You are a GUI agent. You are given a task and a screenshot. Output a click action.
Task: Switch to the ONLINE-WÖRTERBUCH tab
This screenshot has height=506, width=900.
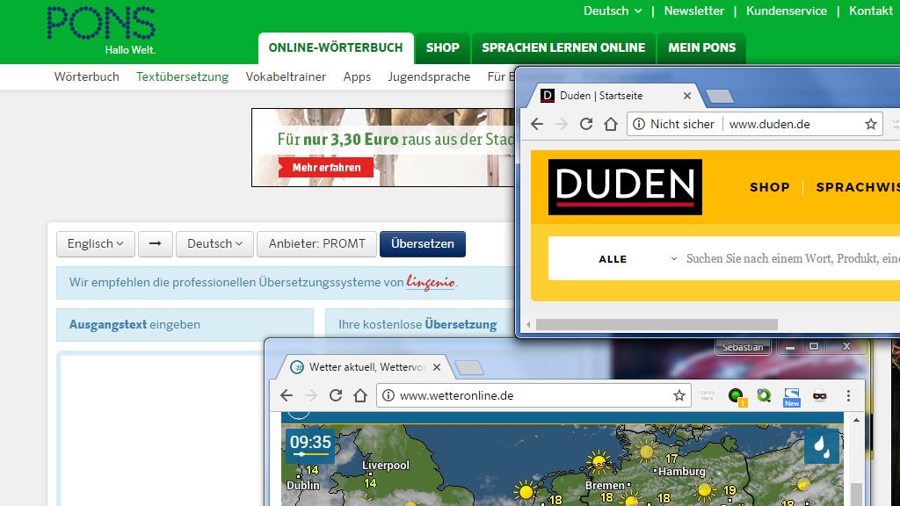coord(336,48)
